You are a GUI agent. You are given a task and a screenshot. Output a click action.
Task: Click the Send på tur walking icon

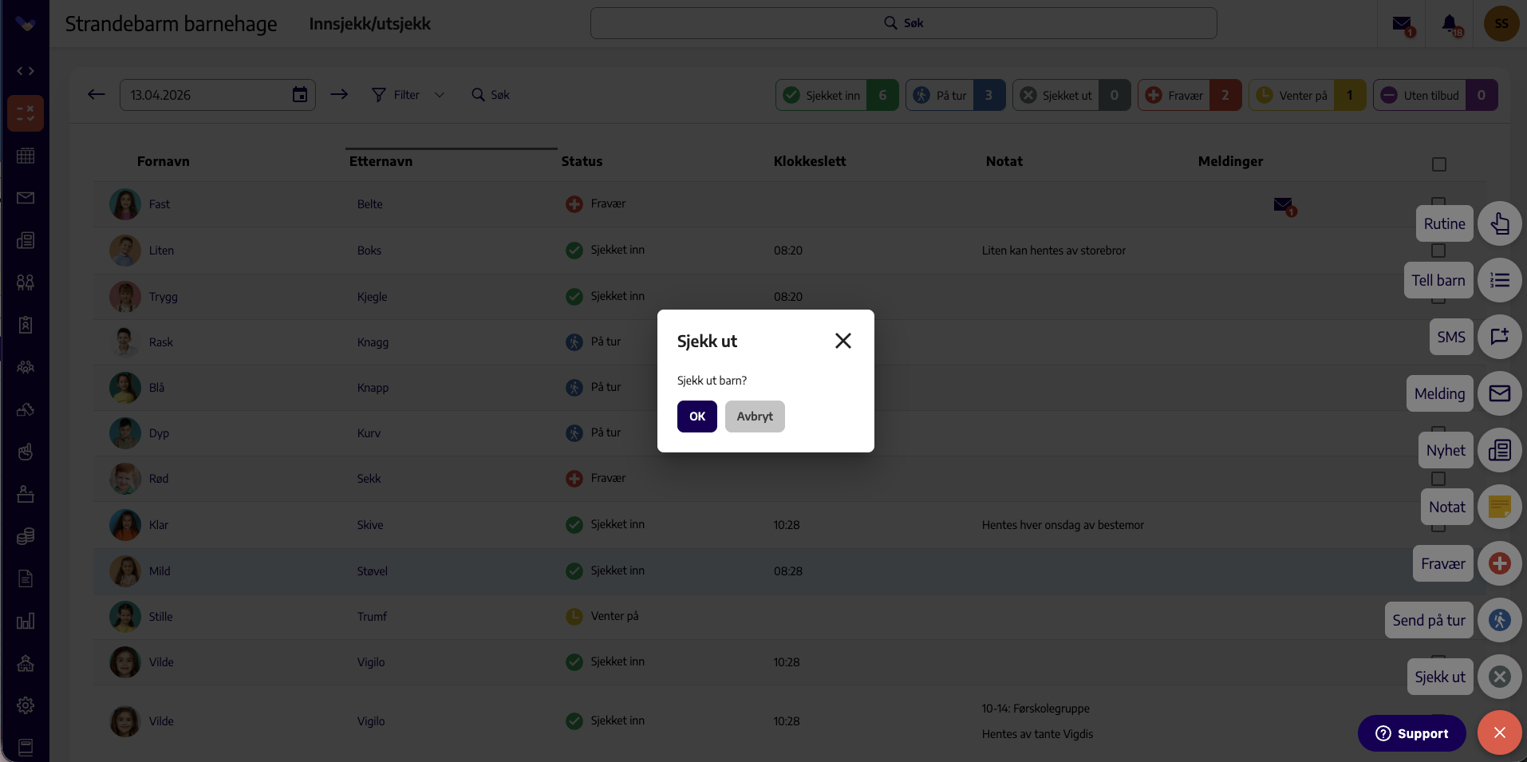(1500, 620)
